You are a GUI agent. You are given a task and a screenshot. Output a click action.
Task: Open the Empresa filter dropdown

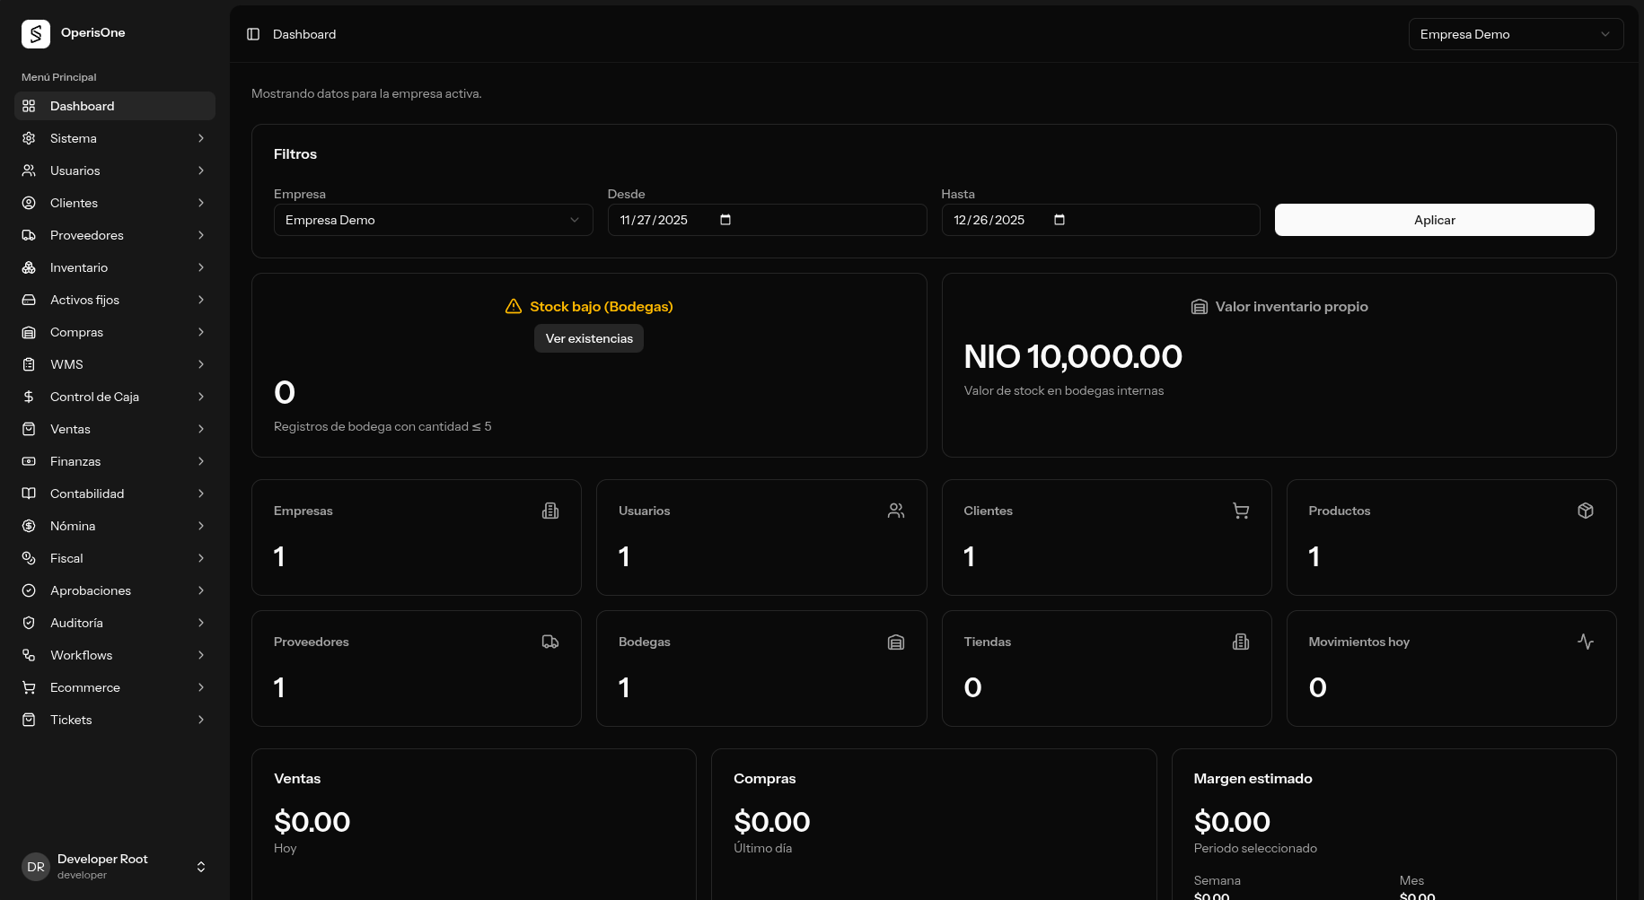click(x=433, y=220)
